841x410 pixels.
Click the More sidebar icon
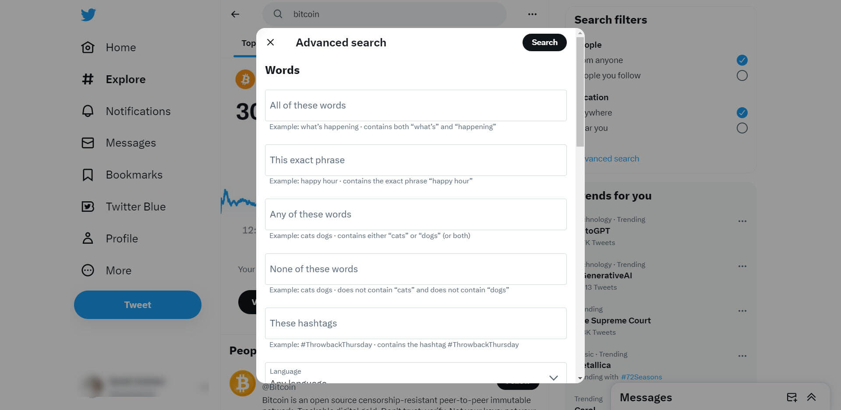(88, 270)
